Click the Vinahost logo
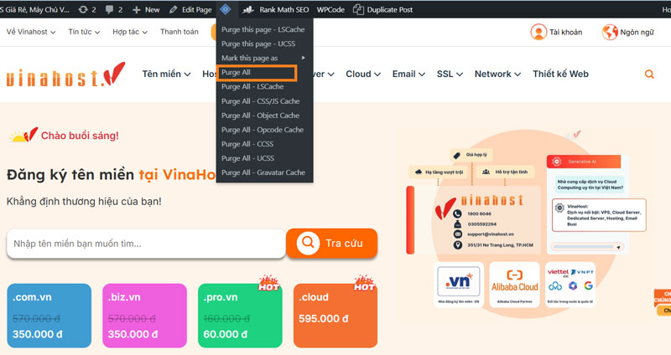 click(65, 75)
